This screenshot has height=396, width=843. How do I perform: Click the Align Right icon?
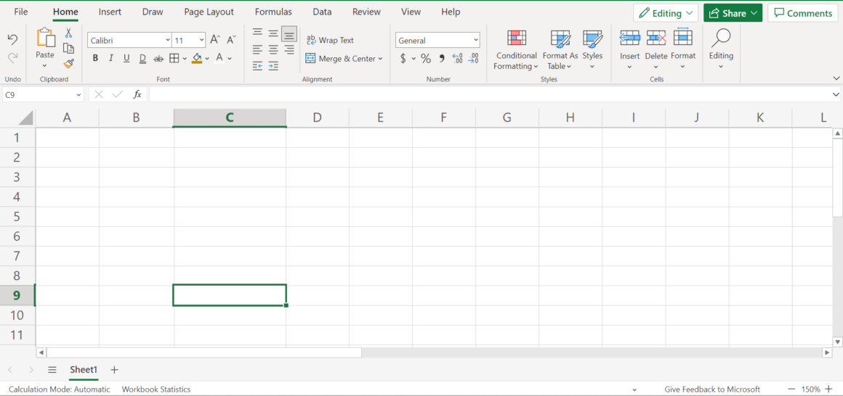289,49
